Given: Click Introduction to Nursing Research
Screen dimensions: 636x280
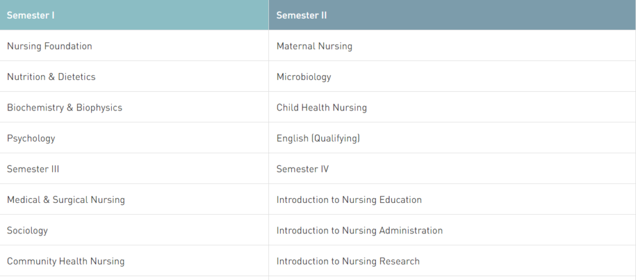Looking at the screenshot, I should click(x=348, y=261).
